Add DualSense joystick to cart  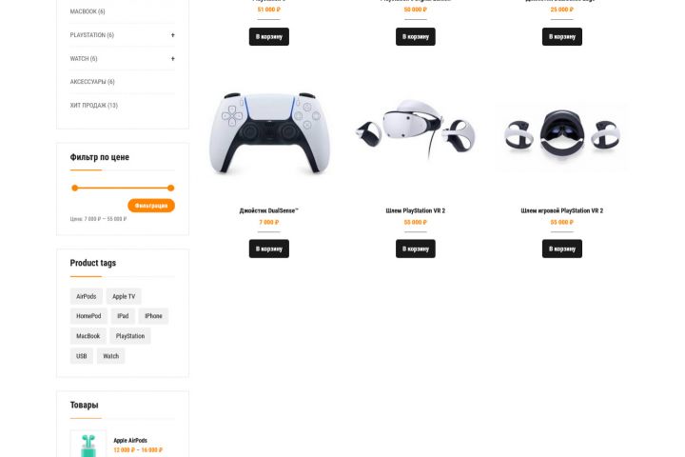coord(269,248)
